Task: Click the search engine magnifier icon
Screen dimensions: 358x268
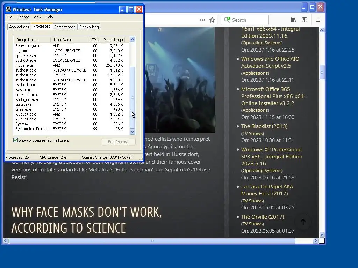Action: coord(227,20)
